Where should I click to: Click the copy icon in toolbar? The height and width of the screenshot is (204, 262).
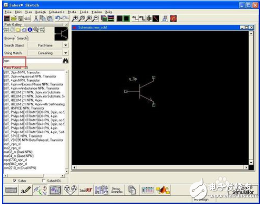43,18
